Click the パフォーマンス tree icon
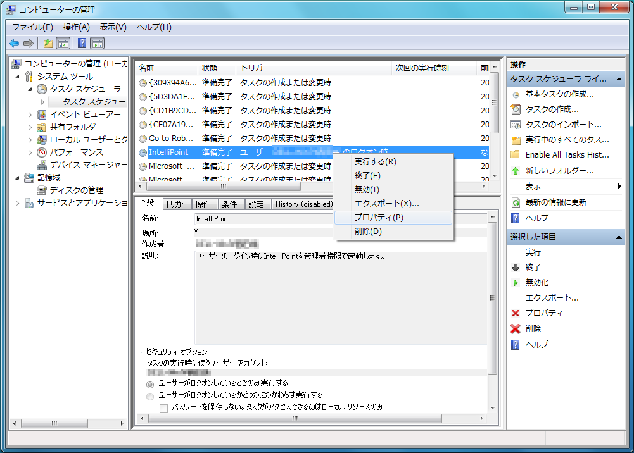 (42, 152)
